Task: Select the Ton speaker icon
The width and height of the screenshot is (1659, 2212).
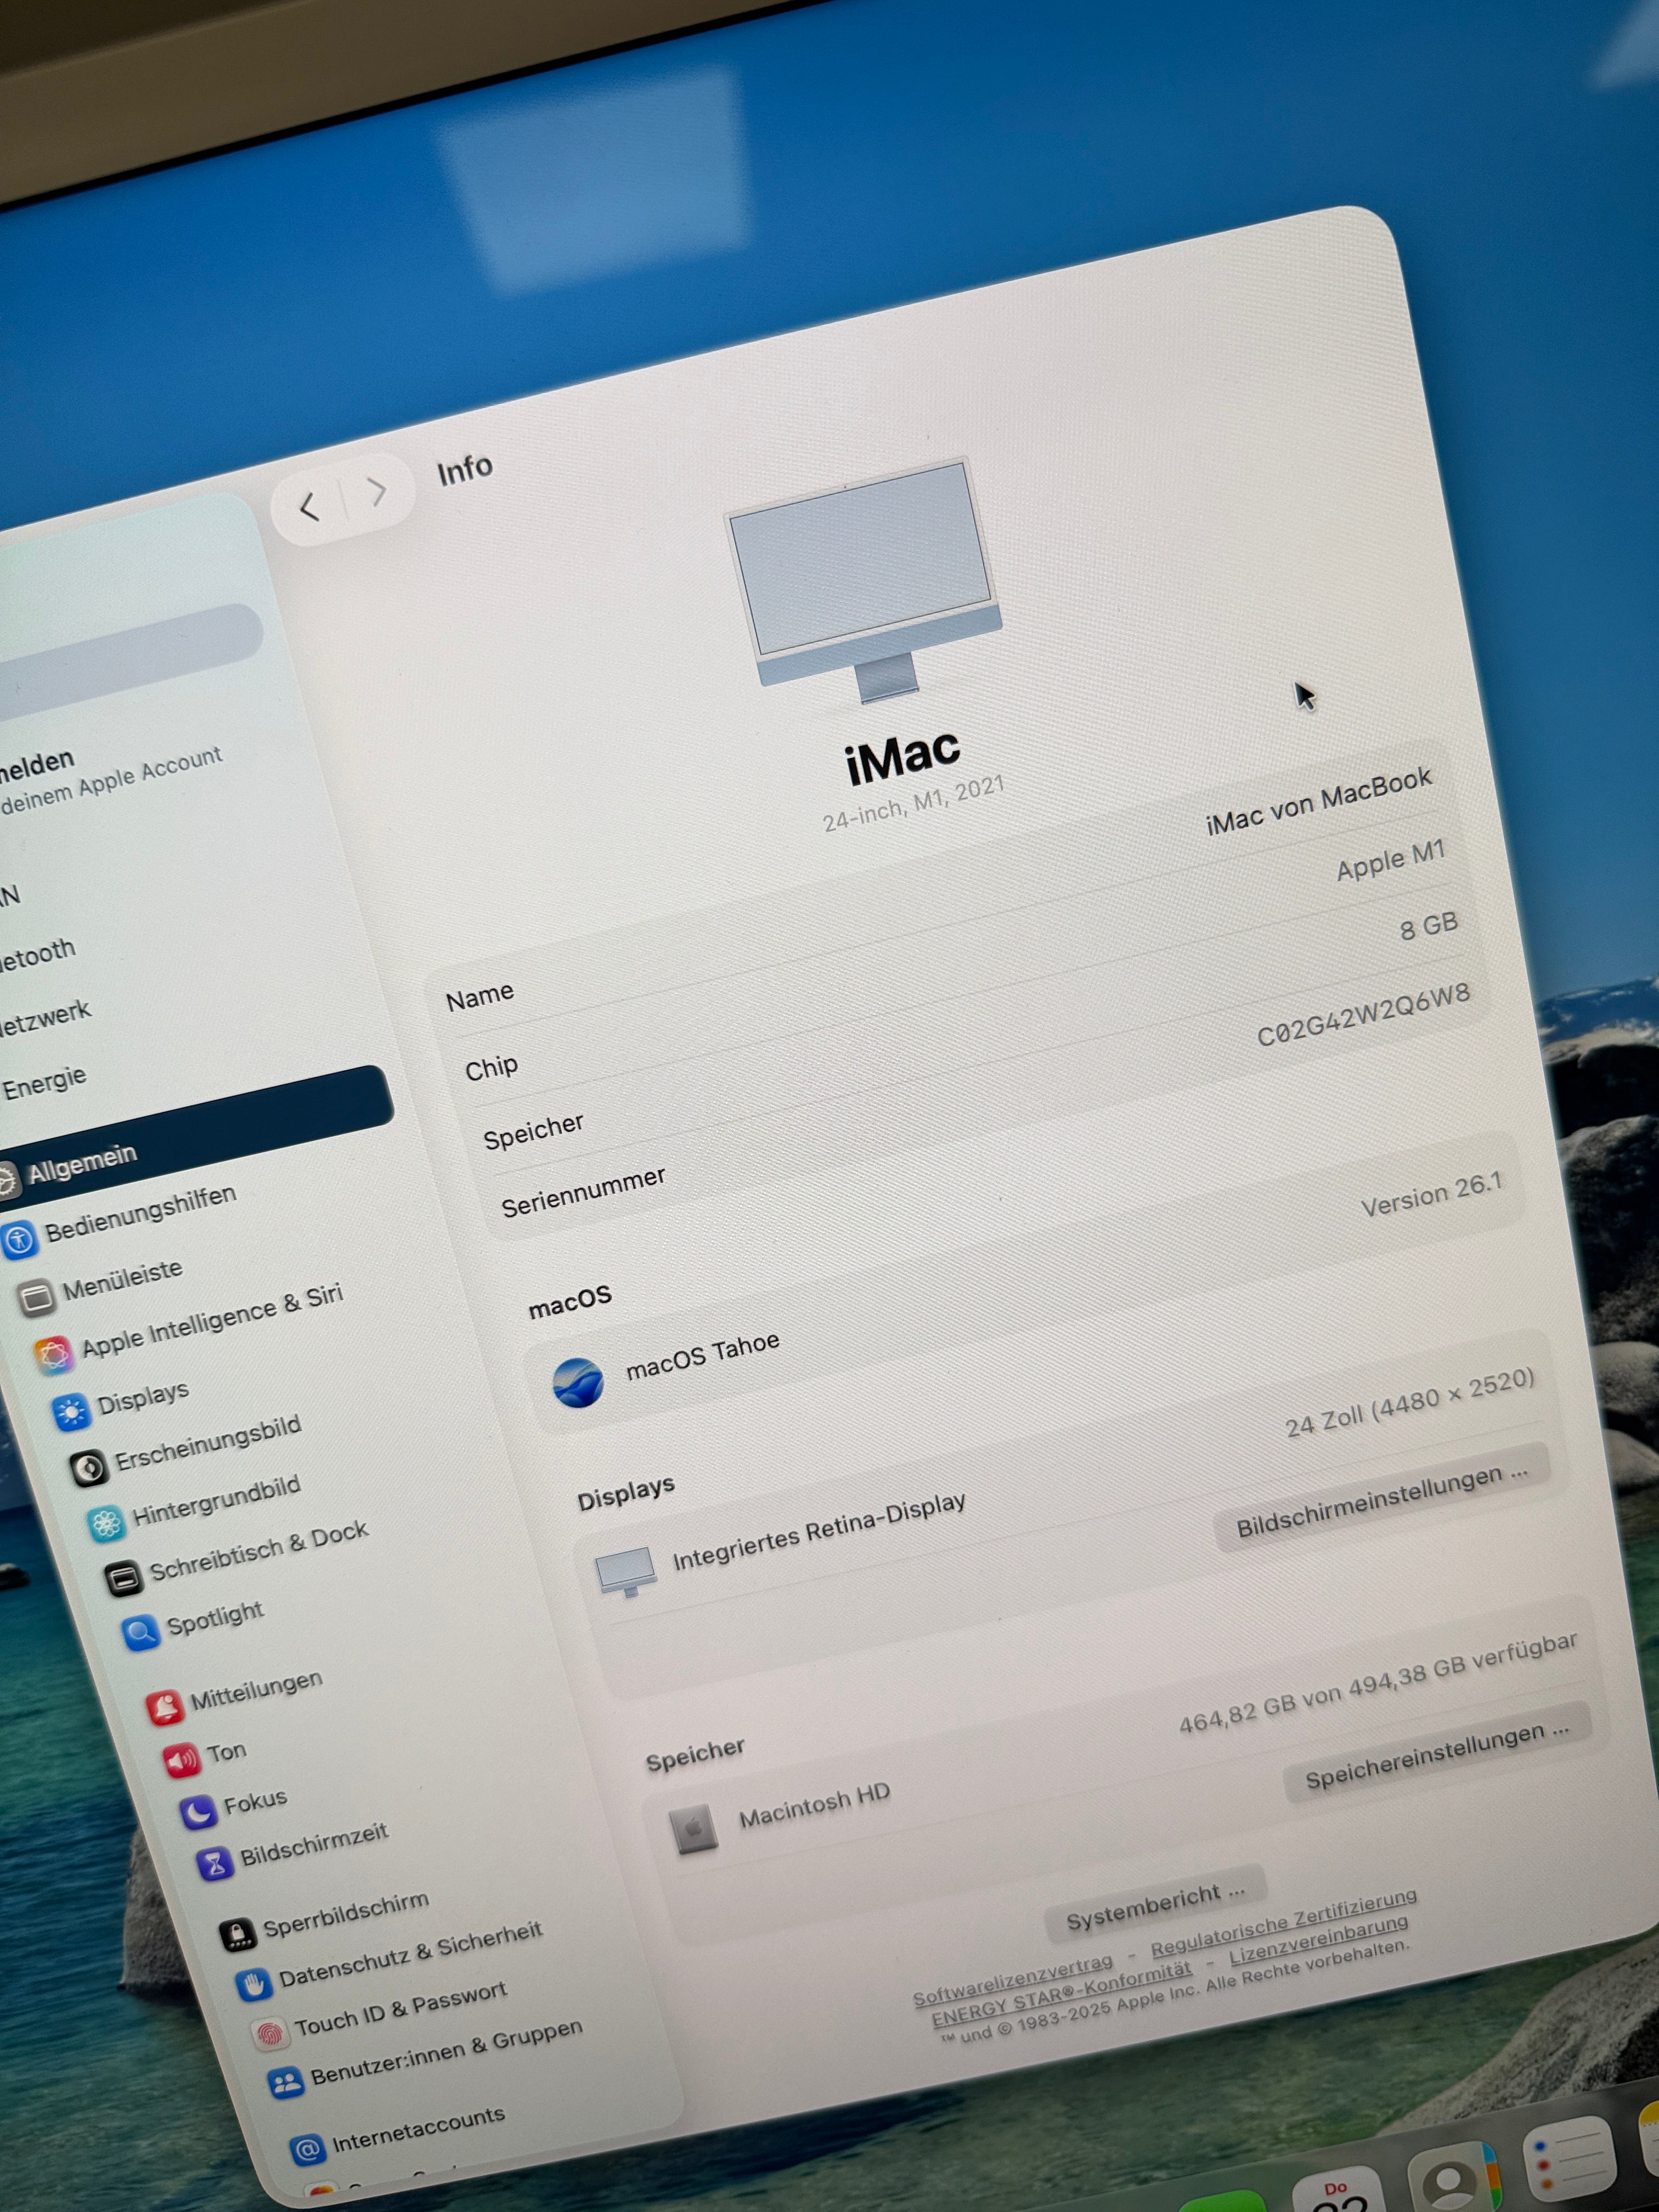Action: [181, 1760]
